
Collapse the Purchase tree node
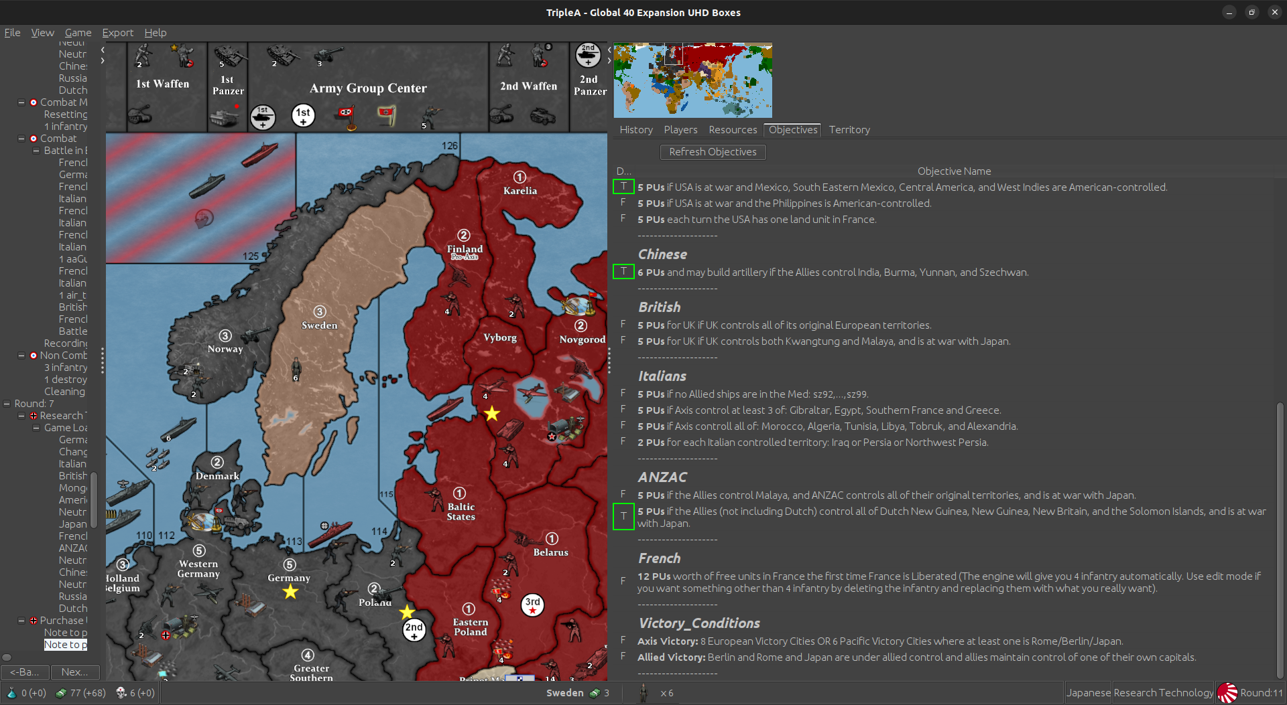point(21,621)
